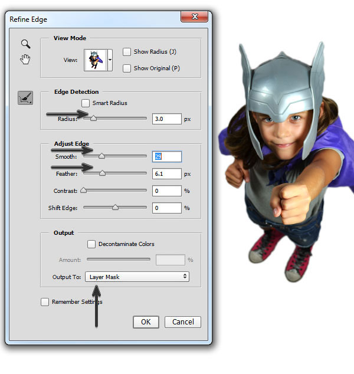This screenshot has width=354, height=374.
Task: Click the Contrast slider handle
Action: (x=84, y=190)
